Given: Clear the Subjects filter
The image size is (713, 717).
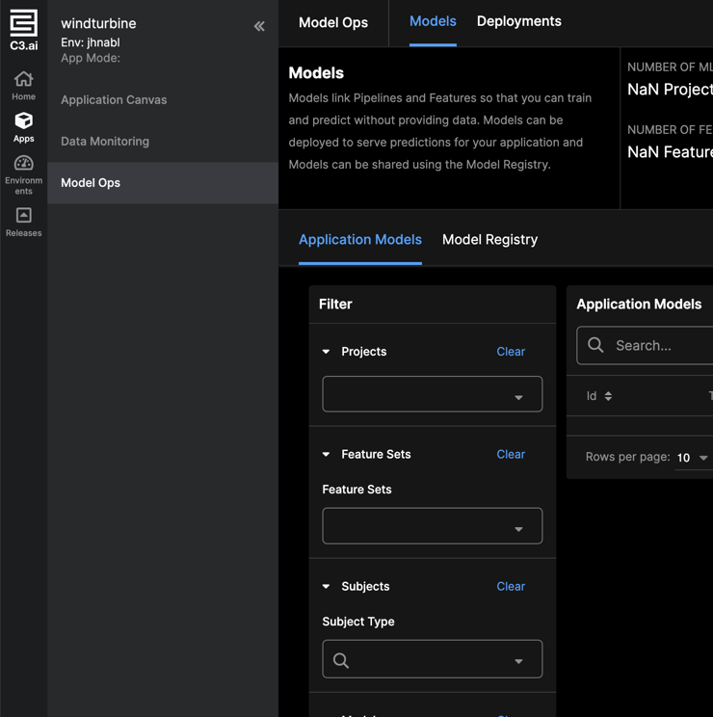Looking at the screenshot, I should pyautogui.click(x=511, y=586).
